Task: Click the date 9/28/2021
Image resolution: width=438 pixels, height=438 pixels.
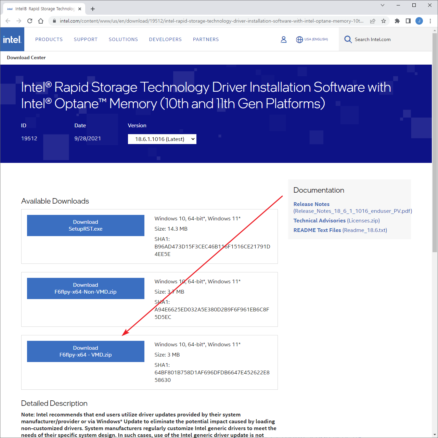Action: [x=88, y=139]
